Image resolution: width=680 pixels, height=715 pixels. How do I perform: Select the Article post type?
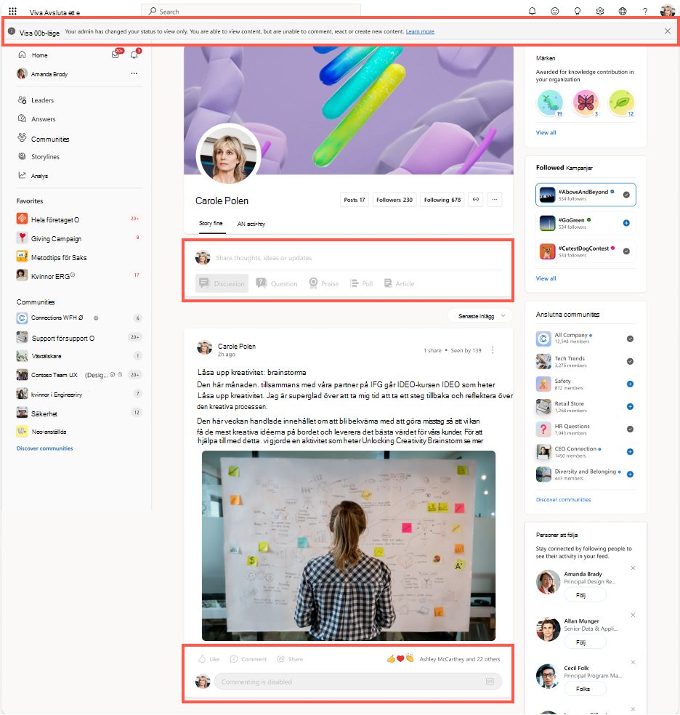[x=400, y=283]
